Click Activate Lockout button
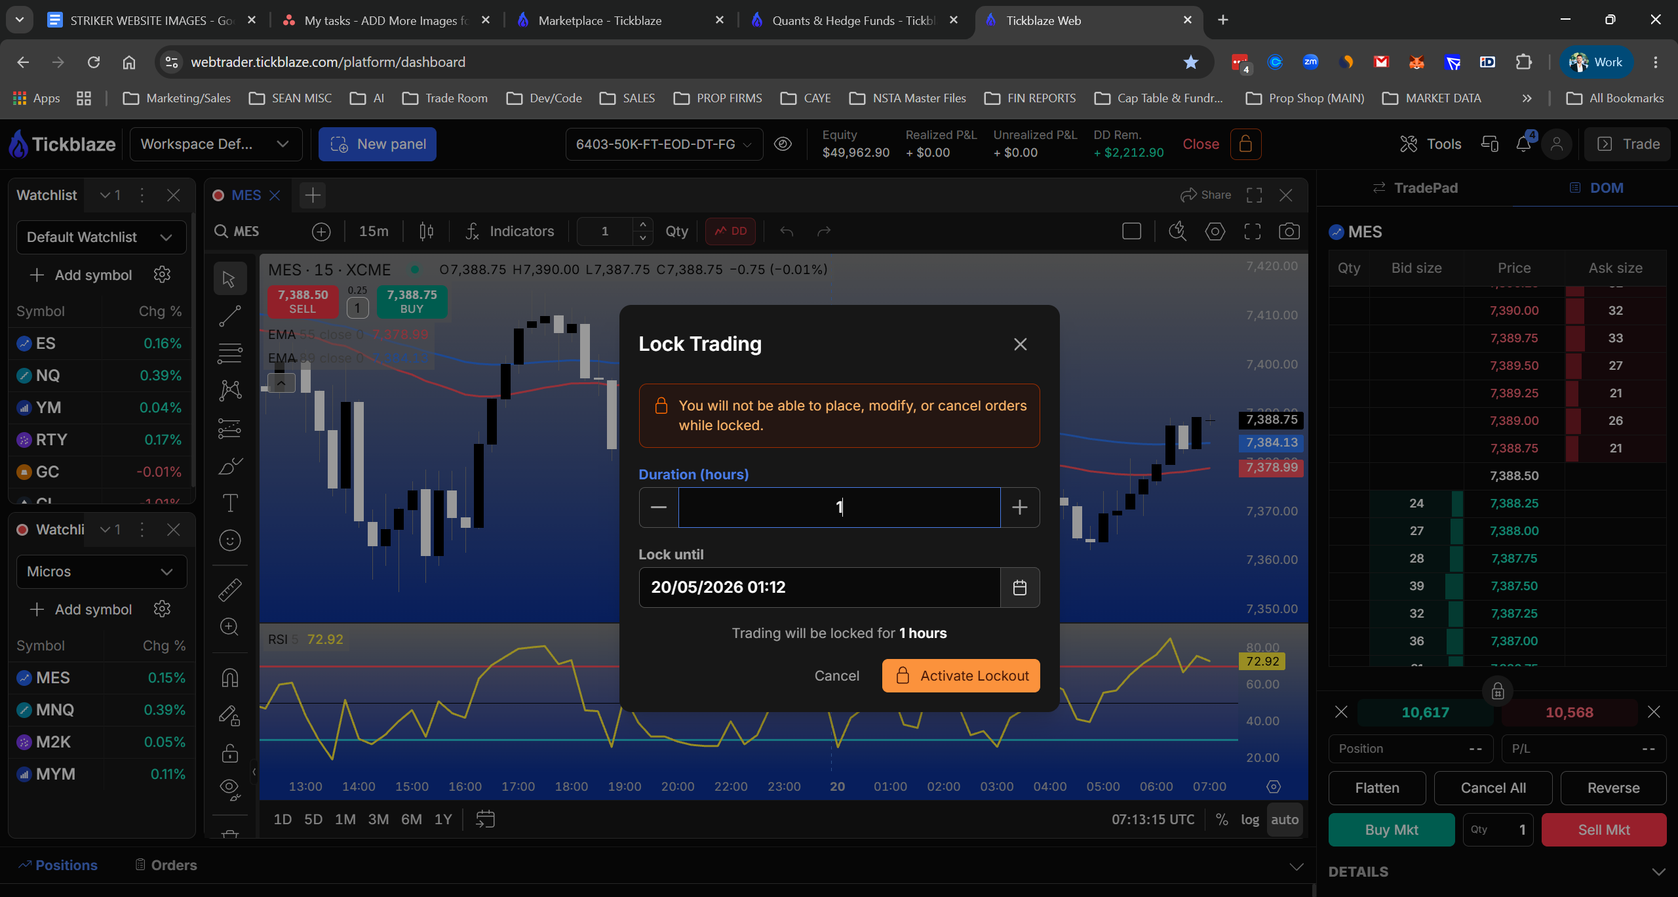 click(x=961, y=676)
